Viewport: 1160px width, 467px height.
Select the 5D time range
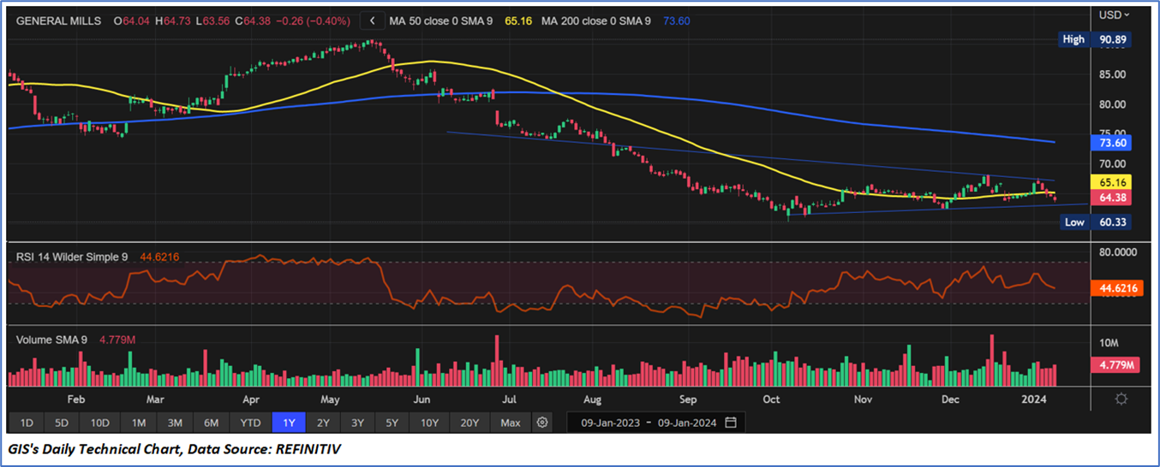[x=62, y=423]
